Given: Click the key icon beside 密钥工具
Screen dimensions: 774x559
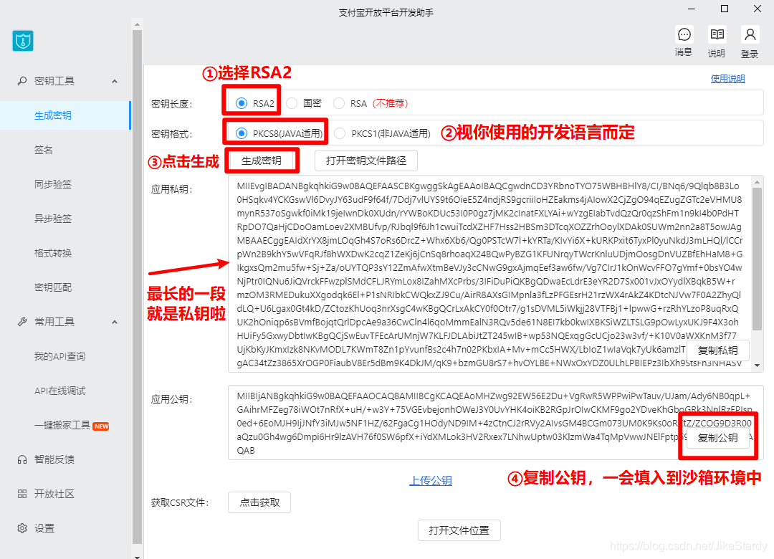Looking at the screenshot, I should pyautogui.click(x=21, y=80).
